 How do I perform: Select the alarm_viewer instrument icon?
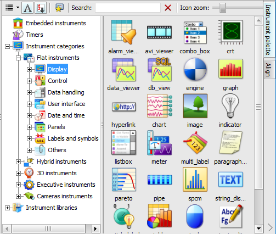pos(123,32)
